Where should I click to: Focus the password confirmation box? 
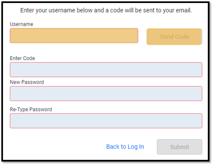[x=106, y=121]
